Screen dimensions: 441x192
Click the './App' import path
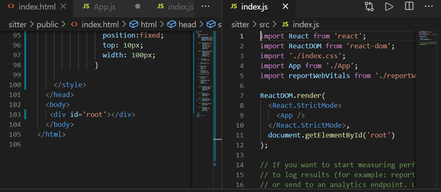tap(340, 66)
